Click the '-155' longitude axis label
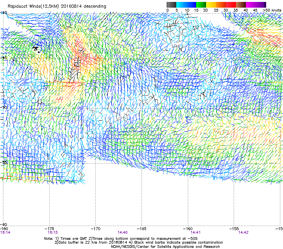The image size is (283, 249). pos(234,229)
